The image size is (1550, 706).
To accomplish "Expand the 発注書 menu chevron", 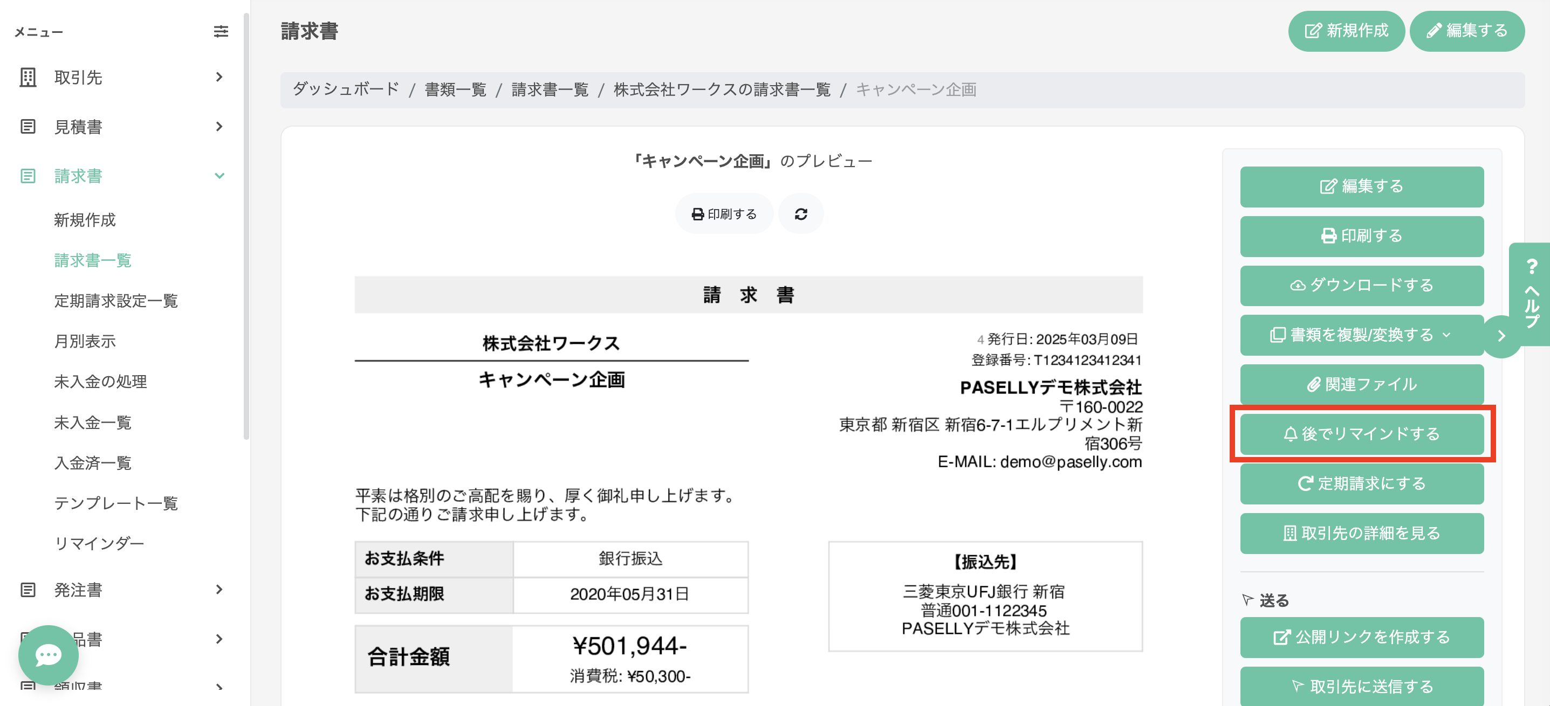I will (219, 590).
